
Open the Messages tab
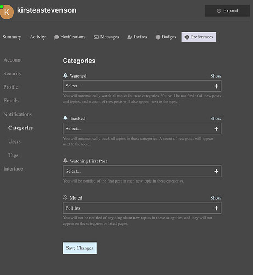pyautogui.click(x=106, y=37)
